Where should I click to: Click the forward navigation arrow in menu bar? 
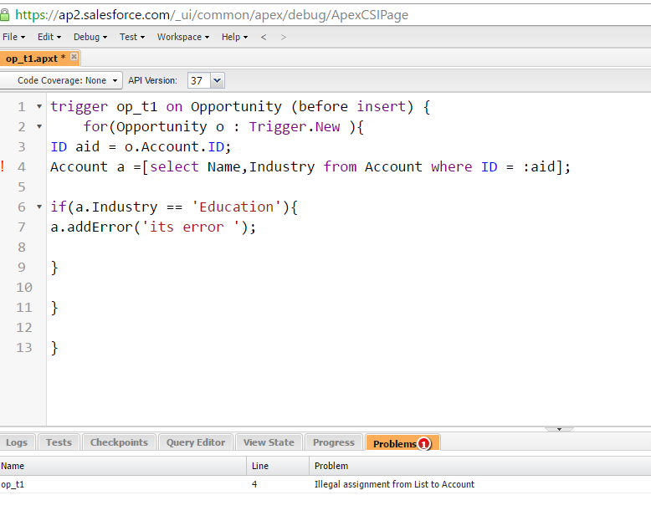coord(284,37)
